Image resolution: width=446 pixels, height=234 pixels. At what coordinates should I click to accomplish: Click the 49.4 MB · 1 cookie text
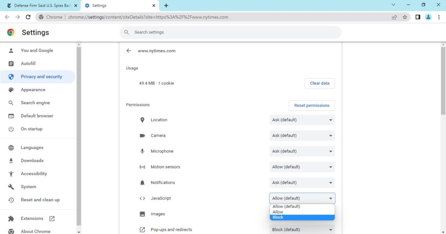pos(156,83)
